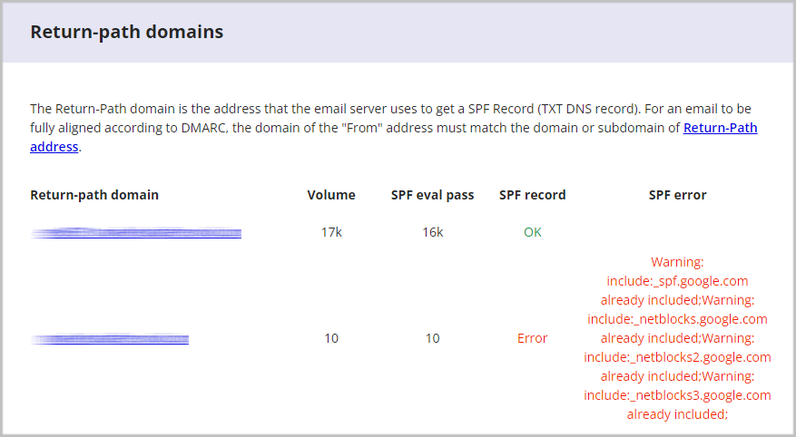Click the Return-path domains heading

tap(126, 32)
